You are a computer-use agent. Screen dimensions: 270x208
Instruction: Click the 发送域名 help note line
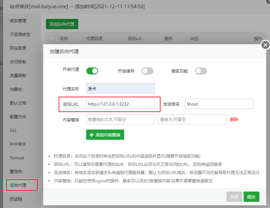tap(157, 173)
